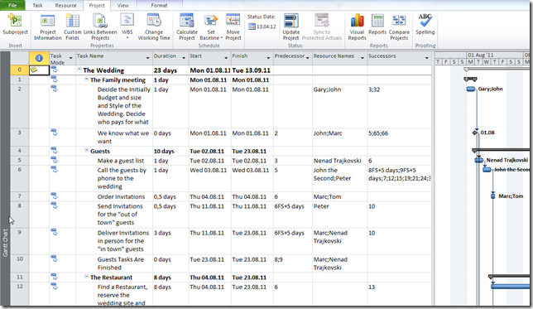Click task mode icon for The Wedding row
This screenshot has height=309, width=533.
click(54, 70)
